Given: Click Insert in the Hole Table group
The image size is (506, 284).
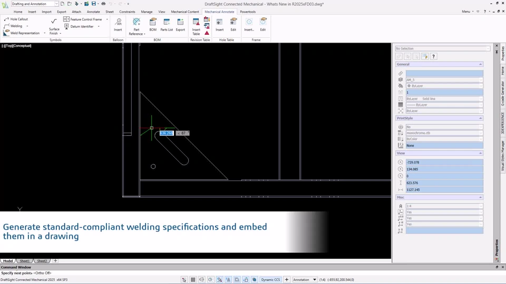Looking at the screenshot, I should pos(219,25).
